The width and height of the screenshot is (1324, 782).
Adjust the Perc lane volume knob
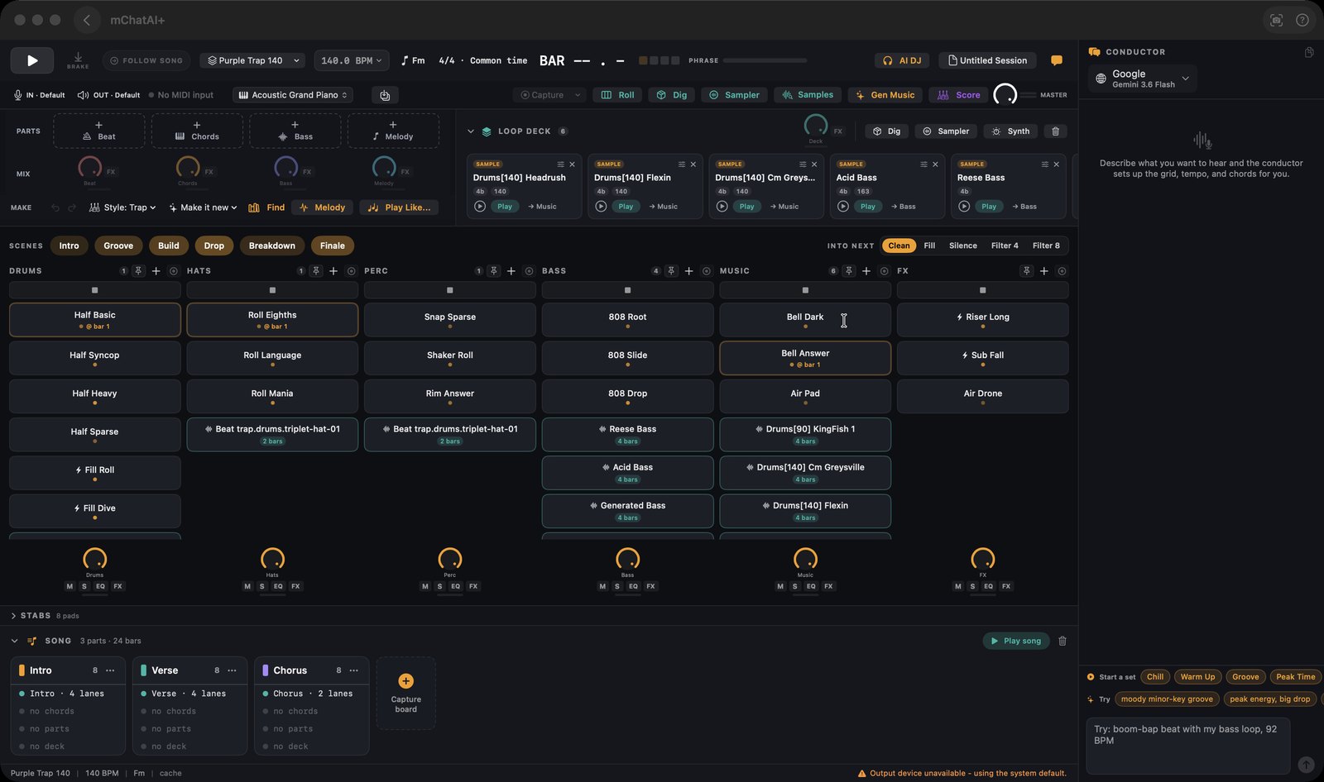[450, 559]
